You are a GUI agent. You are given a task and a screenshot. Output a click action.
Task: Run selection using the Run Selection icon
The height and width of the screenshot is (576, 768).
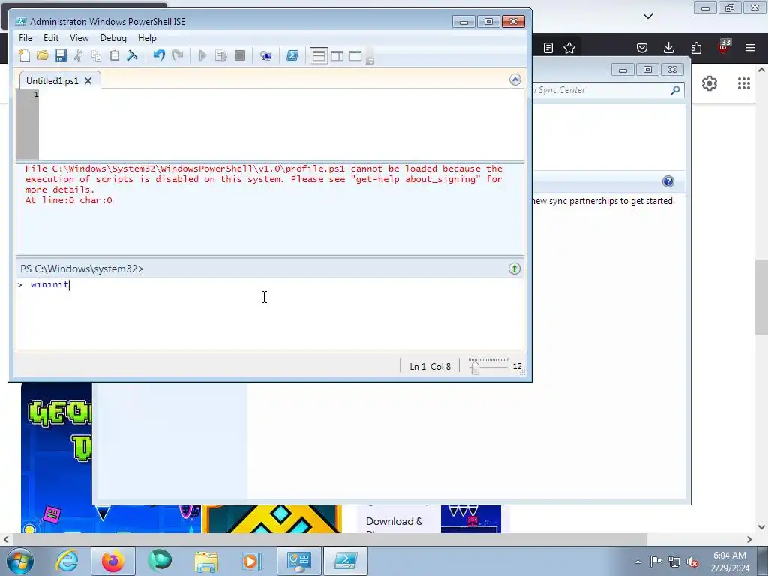221,55
